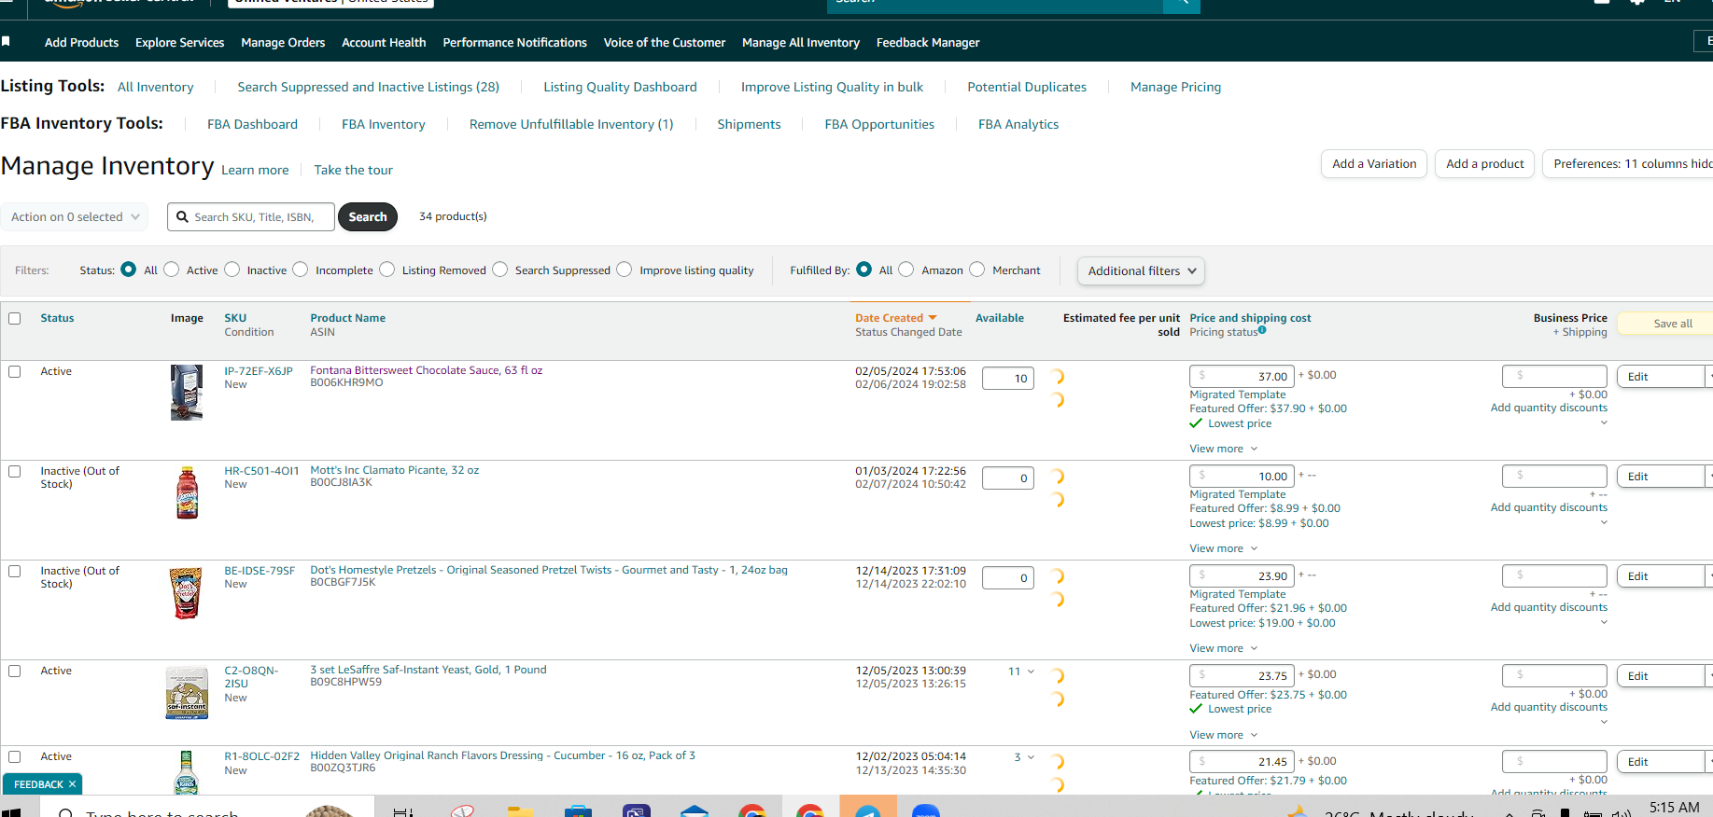Open the LeSaffre Saf-Instant Yeast product thumbnail
The height and width of the screenshot is (817, 1713).
click(187, 693)
